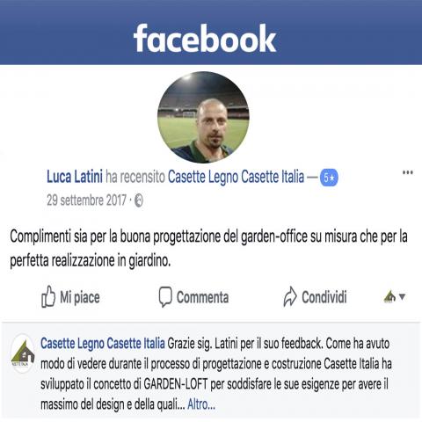Open the Casette Legno Casette Italia commenter name
The image size is (422, 422).
click(103, 343)
